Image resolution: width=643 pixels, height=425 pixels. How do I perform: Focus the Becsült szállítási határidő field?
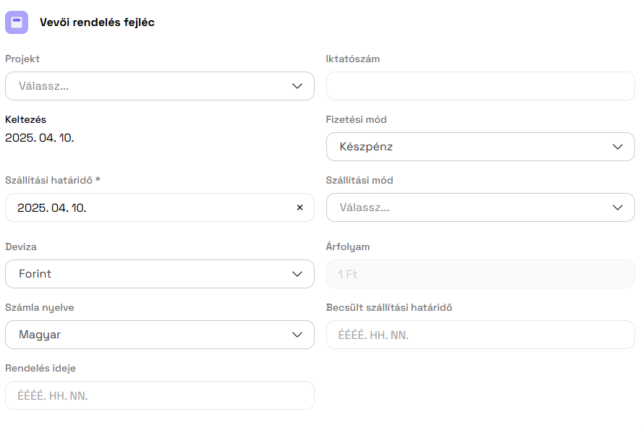pos(480,335)
